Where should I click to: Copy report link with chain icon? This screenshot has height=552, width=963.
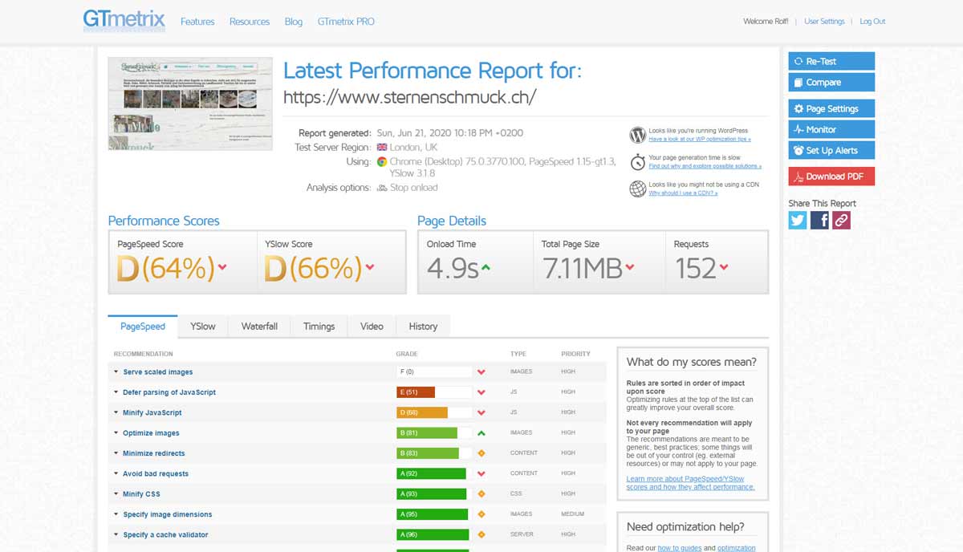(841, 220)
